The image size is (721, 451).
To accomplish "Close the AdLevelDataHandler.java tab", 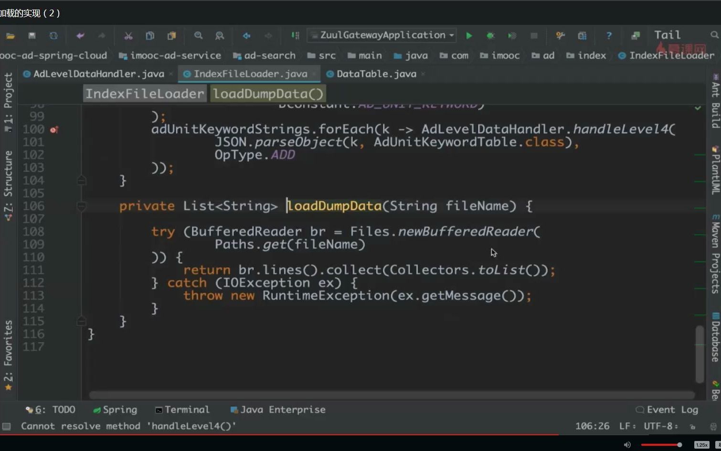I will 171,74.
